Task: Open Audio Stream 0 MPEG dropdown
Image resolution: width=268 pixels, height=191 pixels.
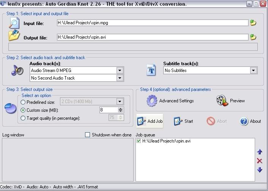Action: [120, 70]
